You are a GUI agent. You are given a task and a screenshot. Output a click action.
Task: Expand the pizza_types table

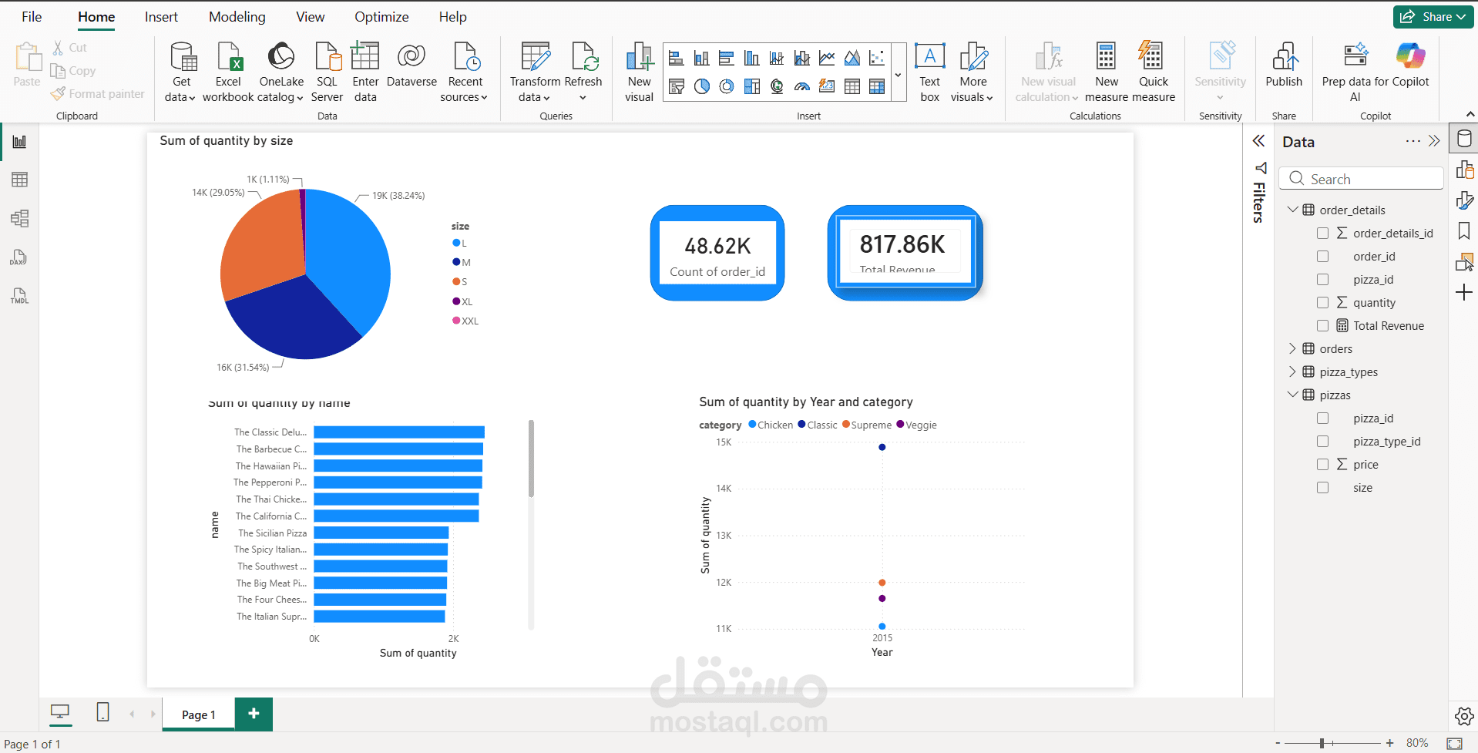(1292, 372)
